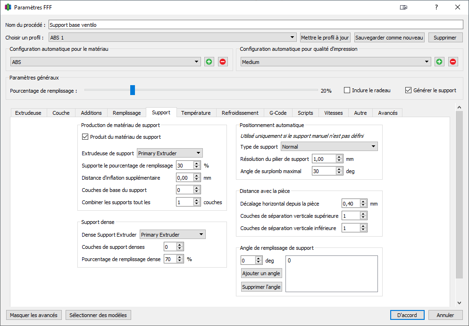
Task: Click the title bar help question mark
Action: pos(436,8)
